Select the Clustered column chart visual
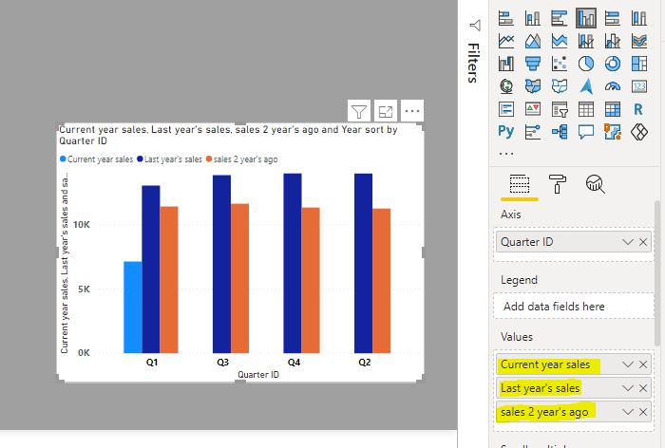The height and width of the screenshot is (448, 665). pos(586,18)
